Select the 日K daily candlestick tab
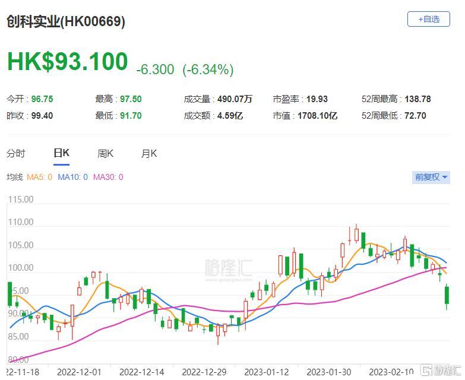 click(x=61, y=153)
